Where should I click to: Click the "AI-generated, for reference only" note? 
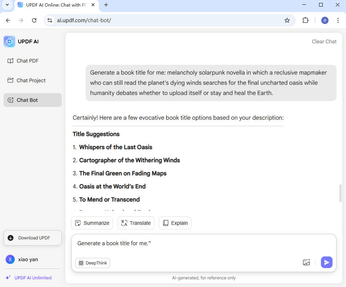click(x=204, y=278)
